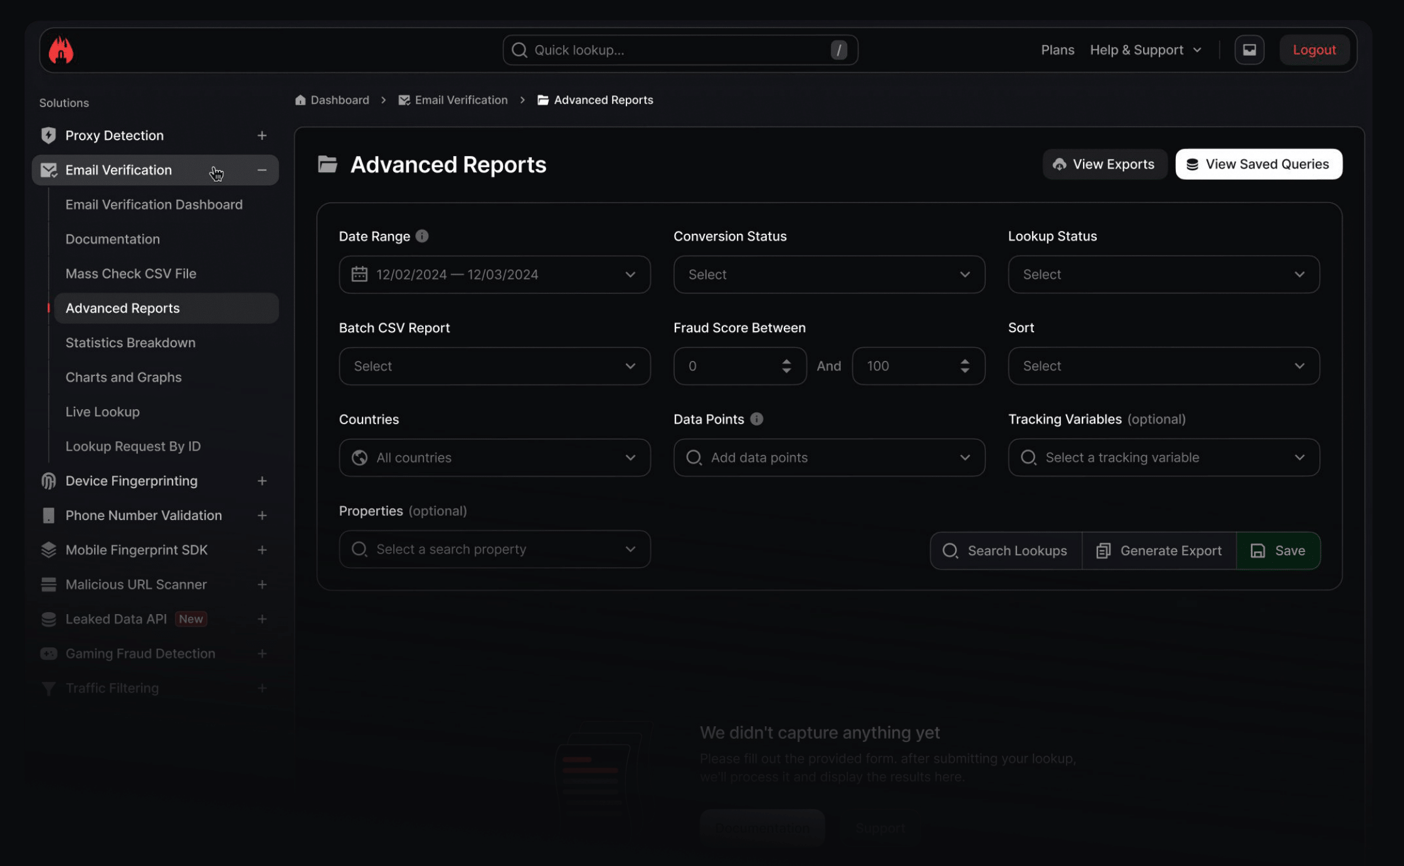
Task: Open Lookup Request By ID
Action: point(133,446)
